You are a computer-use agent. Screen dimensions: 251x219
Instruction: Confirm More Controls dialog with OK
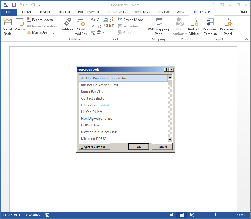coord(139,147)
